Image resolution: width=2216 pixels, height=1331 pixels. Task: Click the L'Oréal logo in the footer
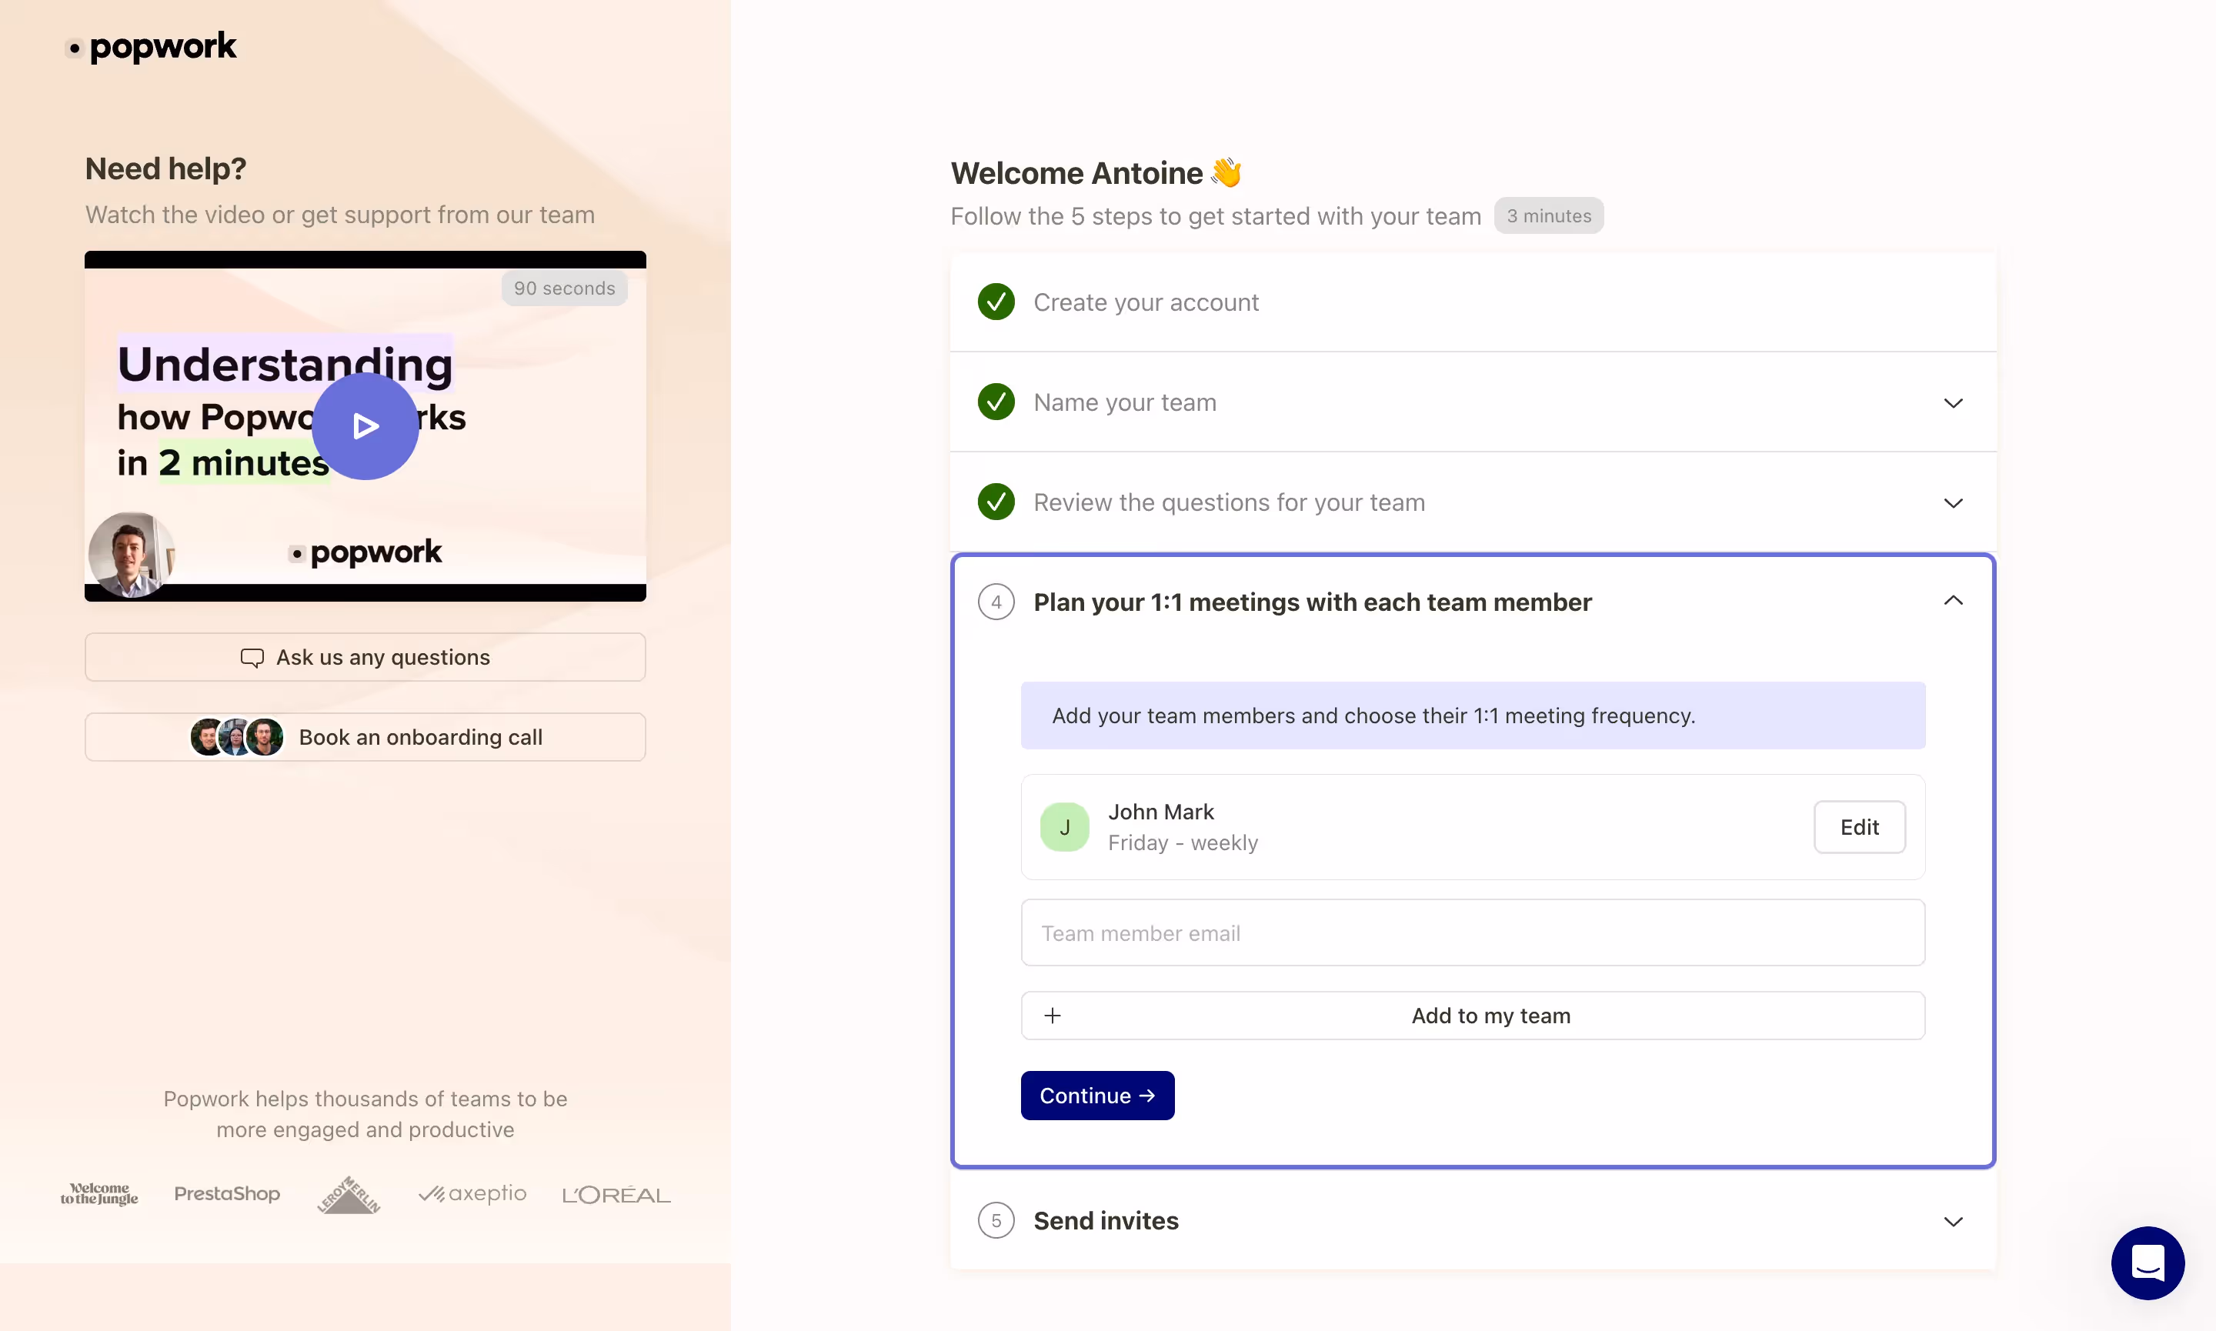pos(616,1195)
